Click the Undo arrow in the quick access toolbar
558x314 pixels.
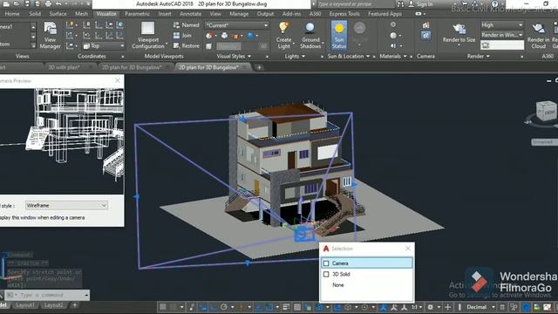click(58, 3)
